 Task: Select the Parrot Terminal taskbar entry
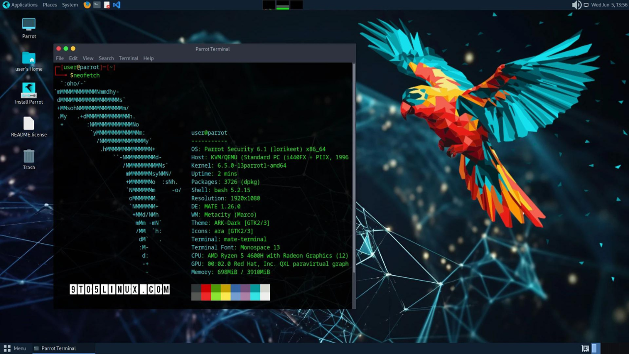(56, 348)
